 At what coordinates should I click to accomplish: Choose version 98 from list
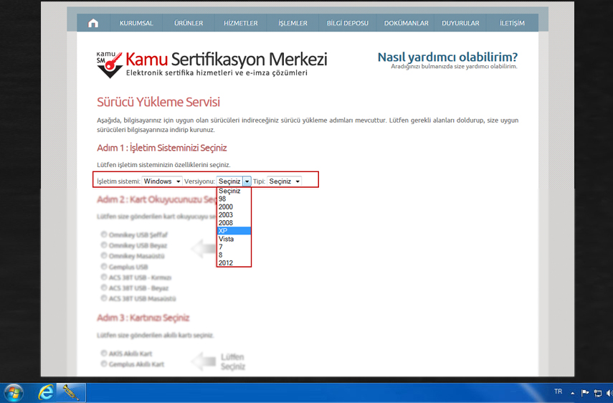(234, 199)
